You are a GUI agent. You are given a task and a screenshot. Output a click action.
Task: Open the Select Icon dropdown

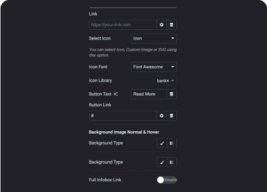point(154,38)
